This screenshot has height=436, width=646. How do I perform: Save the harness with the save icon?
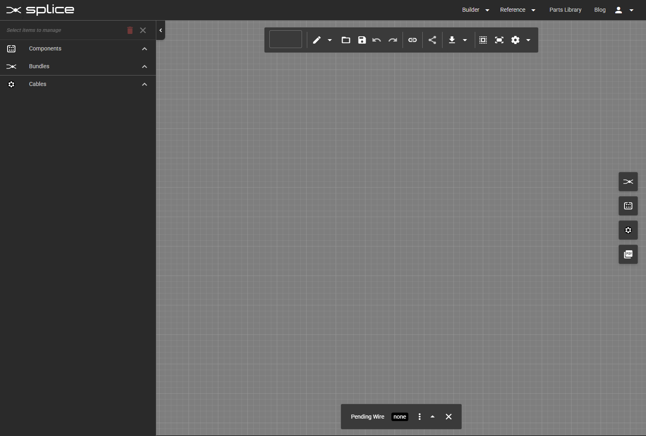[x=362, y=40]
